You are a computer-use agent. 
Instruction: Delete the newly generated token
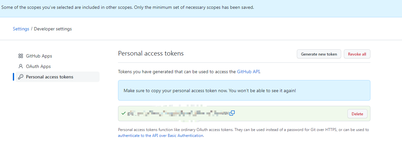click(x=357, y=114)
